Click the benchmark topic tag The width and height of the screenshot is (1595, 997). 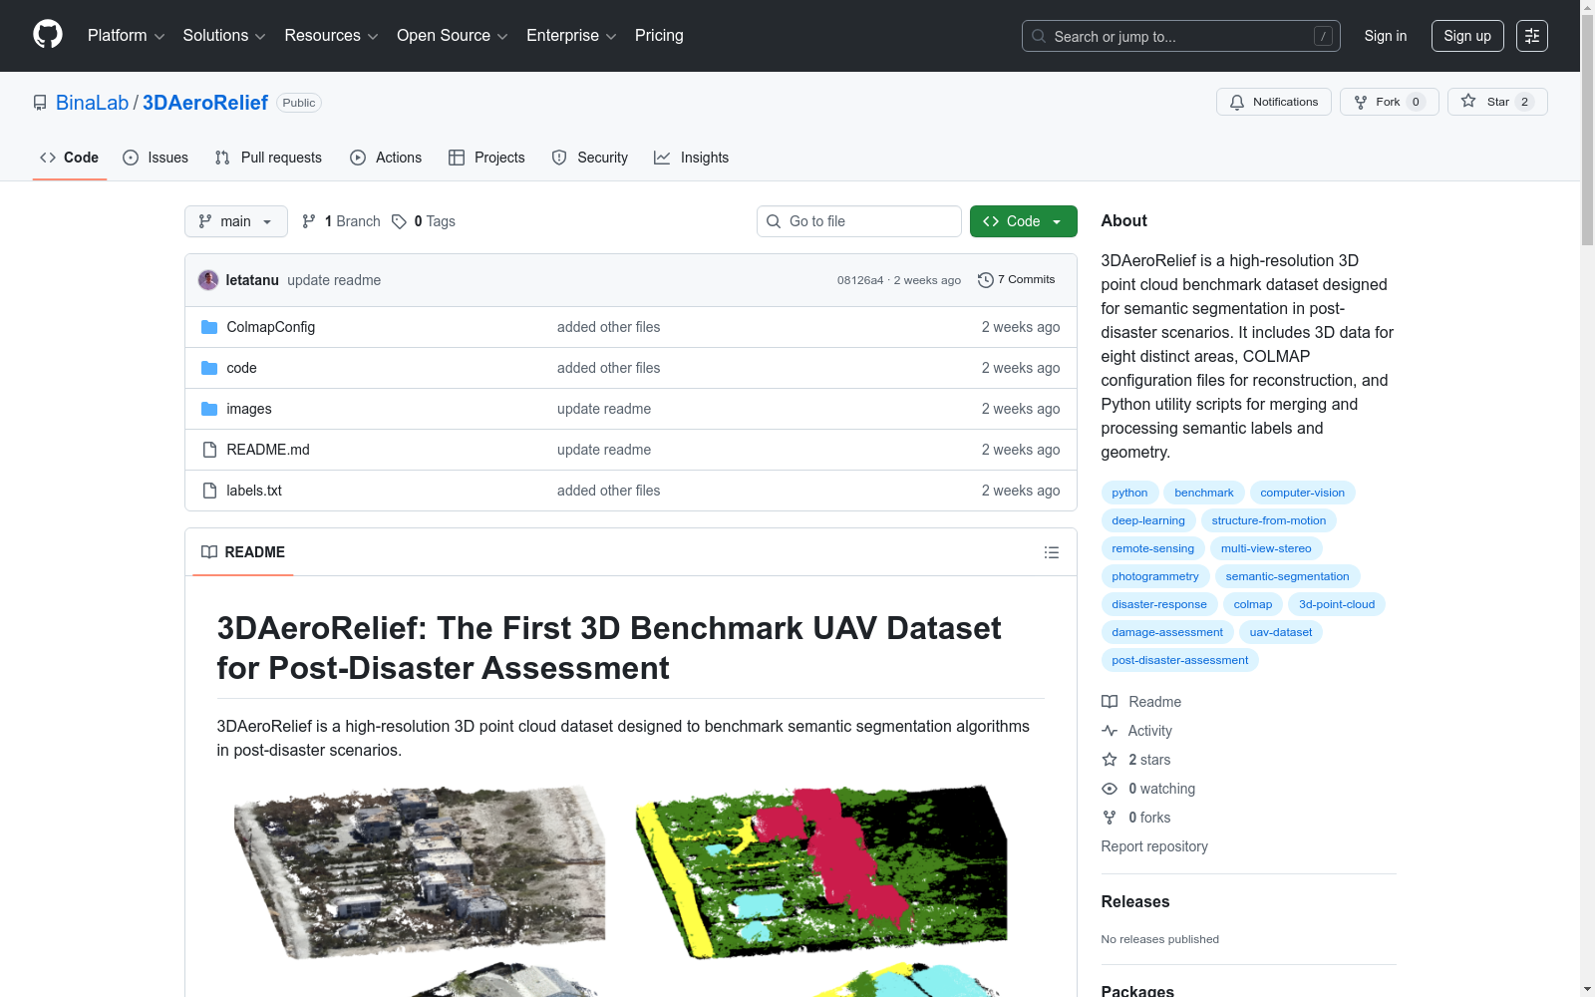(1204, 493)
